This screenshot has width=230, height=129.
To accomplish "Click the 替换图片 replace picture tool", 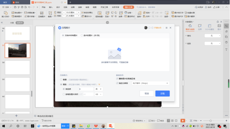I will [17, 16].
